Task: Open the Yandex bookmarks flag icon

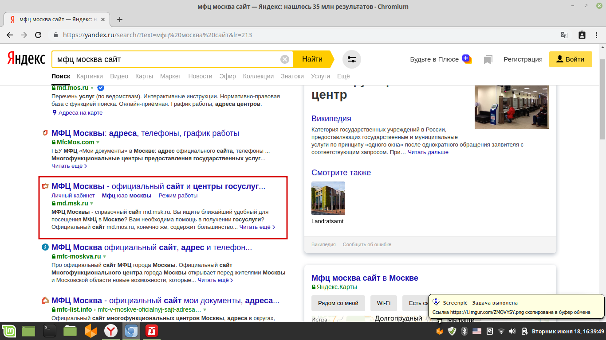Action: point(488,59)
